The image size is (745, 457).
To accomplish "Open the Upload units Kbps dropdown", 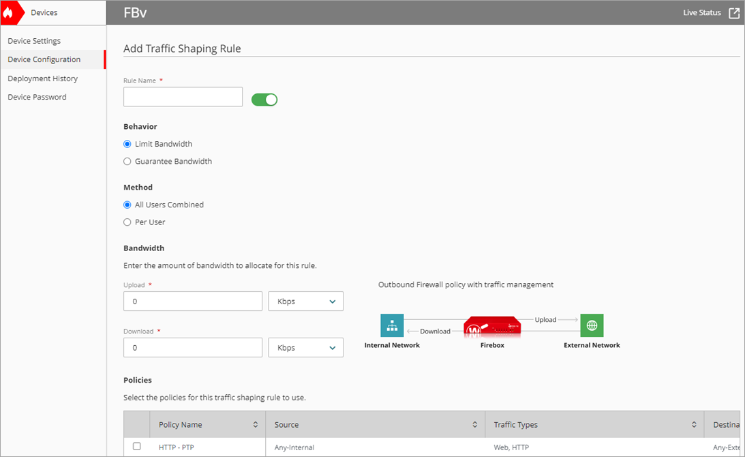I will [x=305, y=301].
